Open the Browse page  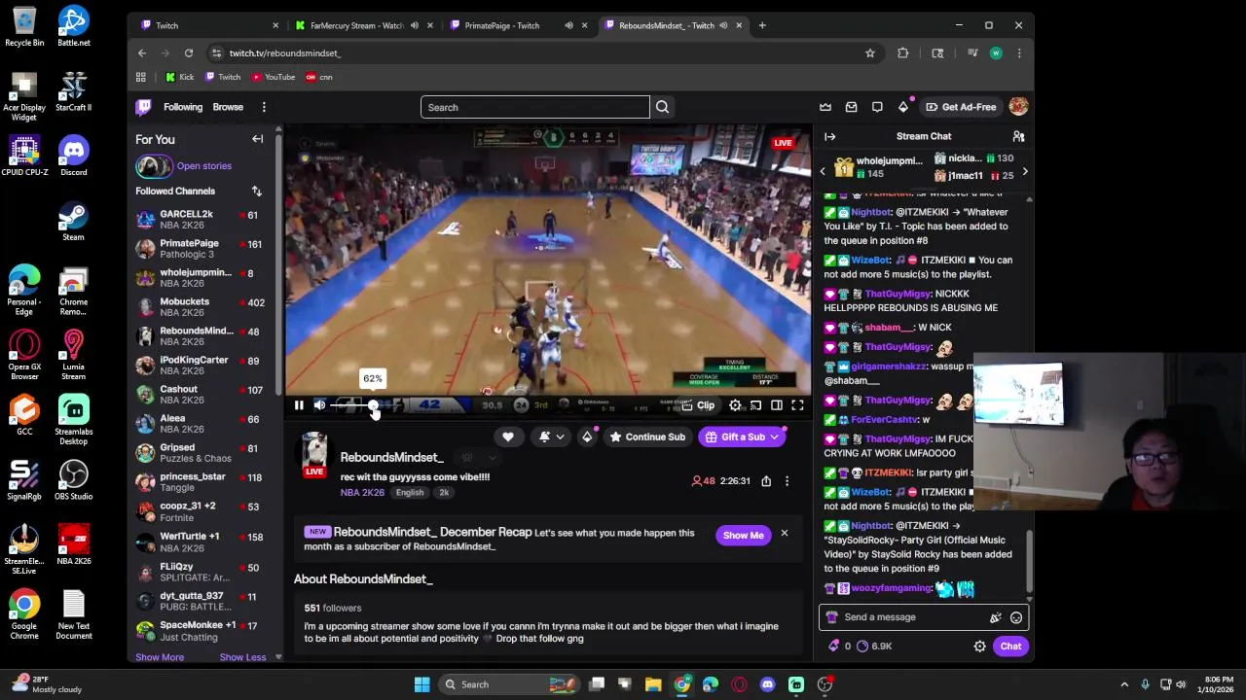pyautogui.click(x=228, y=107)
